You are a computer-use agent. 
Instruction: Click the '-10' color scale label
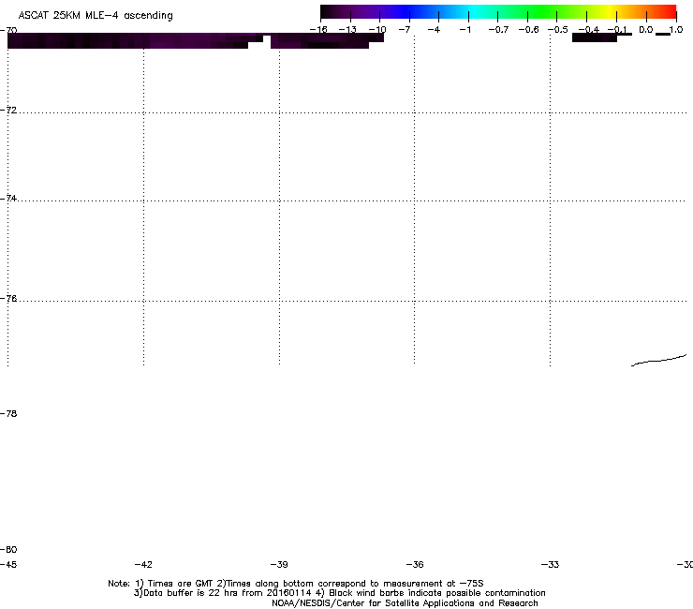(x=377, y=30)
